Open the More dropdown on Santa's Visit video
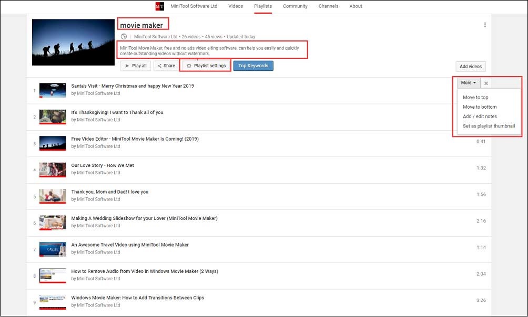The height and width of the screenshot is (317, 528). (468, 82)
